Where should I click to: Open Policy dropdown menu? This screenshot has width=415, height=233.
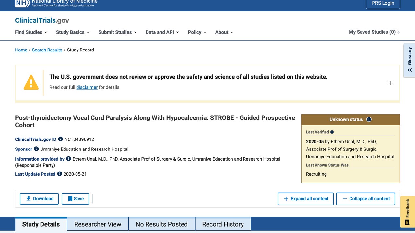tap(197, 32)
